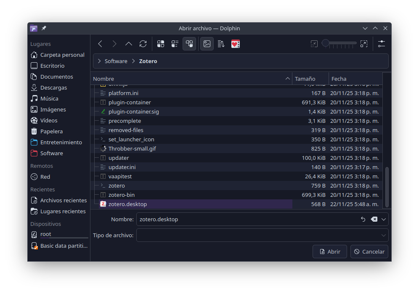Go to Escritorio place
This screenshot has width=419, height=294.
click(x=58, y=66)
